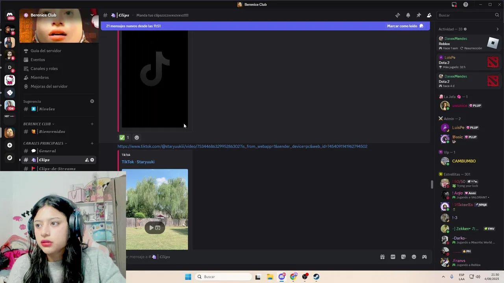Open Steam from taskbar
This screenshot has height=283, width=504.
coord(316,277)
